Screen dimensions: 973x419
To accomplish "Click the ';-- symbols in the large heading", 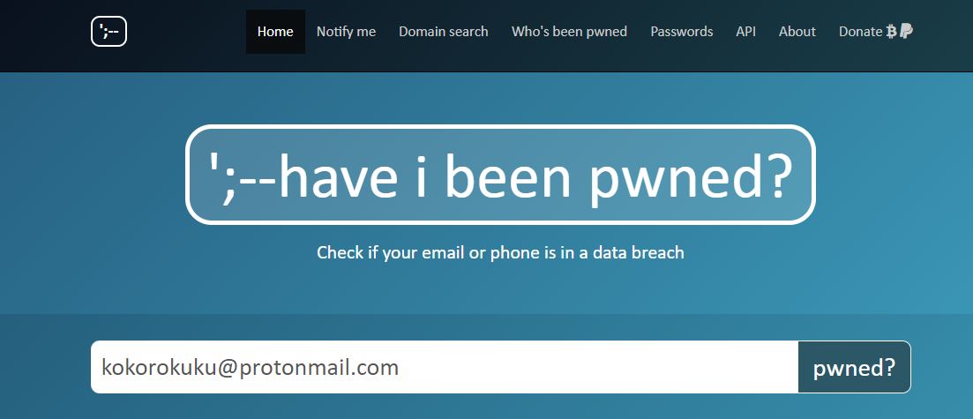I will 242,176.
